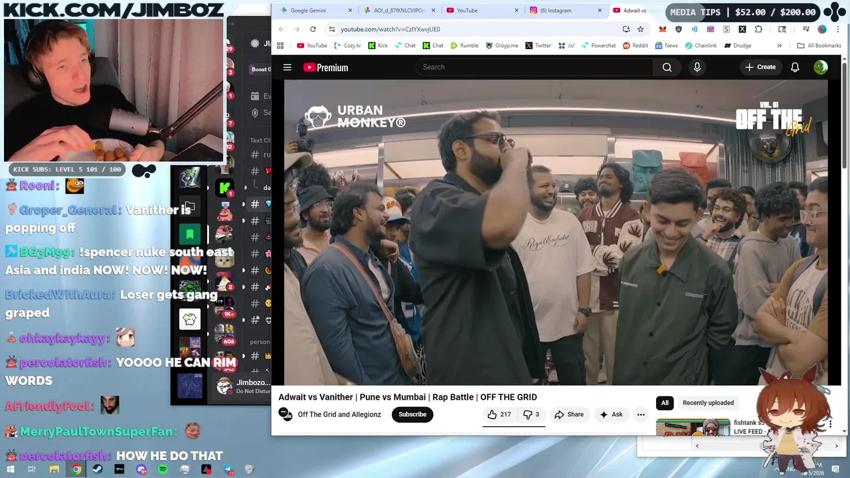Viewport: 850px width, 478px height.
Task: Open the video's more actions ellipsis
Action: [641, 414]
